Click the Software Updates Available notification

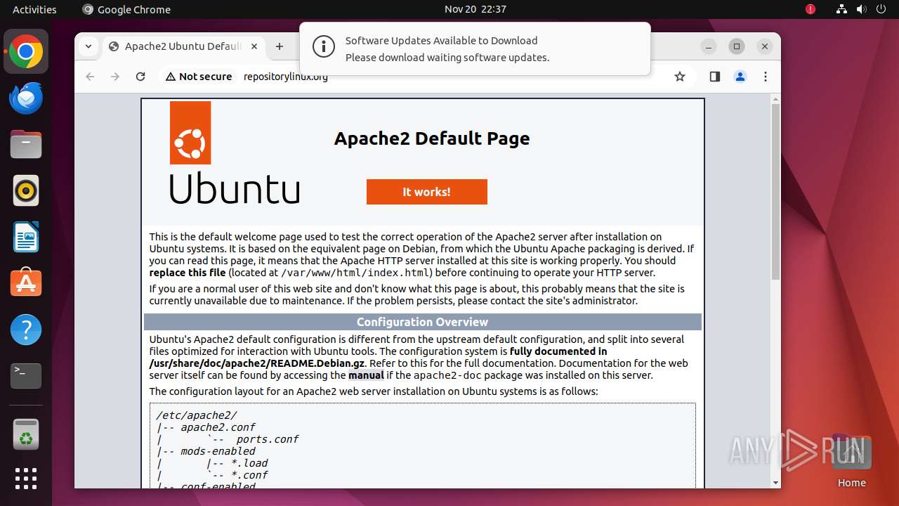[x=475, y=48]
